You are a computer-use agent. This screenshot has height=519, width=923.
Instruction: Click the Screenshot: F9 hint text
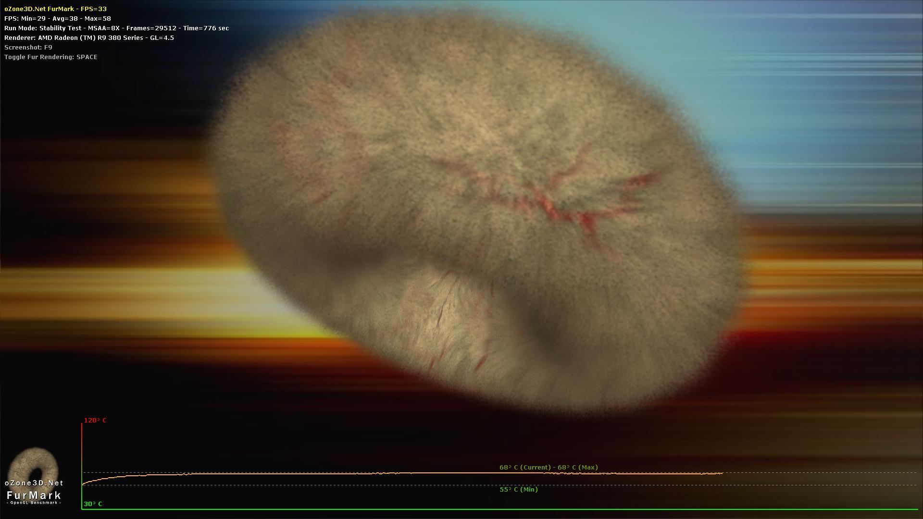pyautogui.click(x=28, y=47)
